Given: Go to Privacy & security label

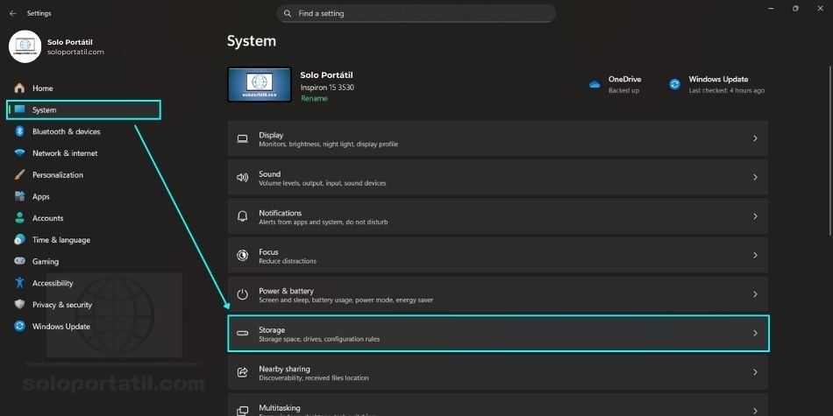Looking at the screenshot, I should (x=62, y=305).
